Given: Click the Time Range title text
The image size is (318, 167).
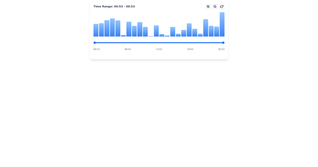Looking at the screenshot, I should pos(114,6).
